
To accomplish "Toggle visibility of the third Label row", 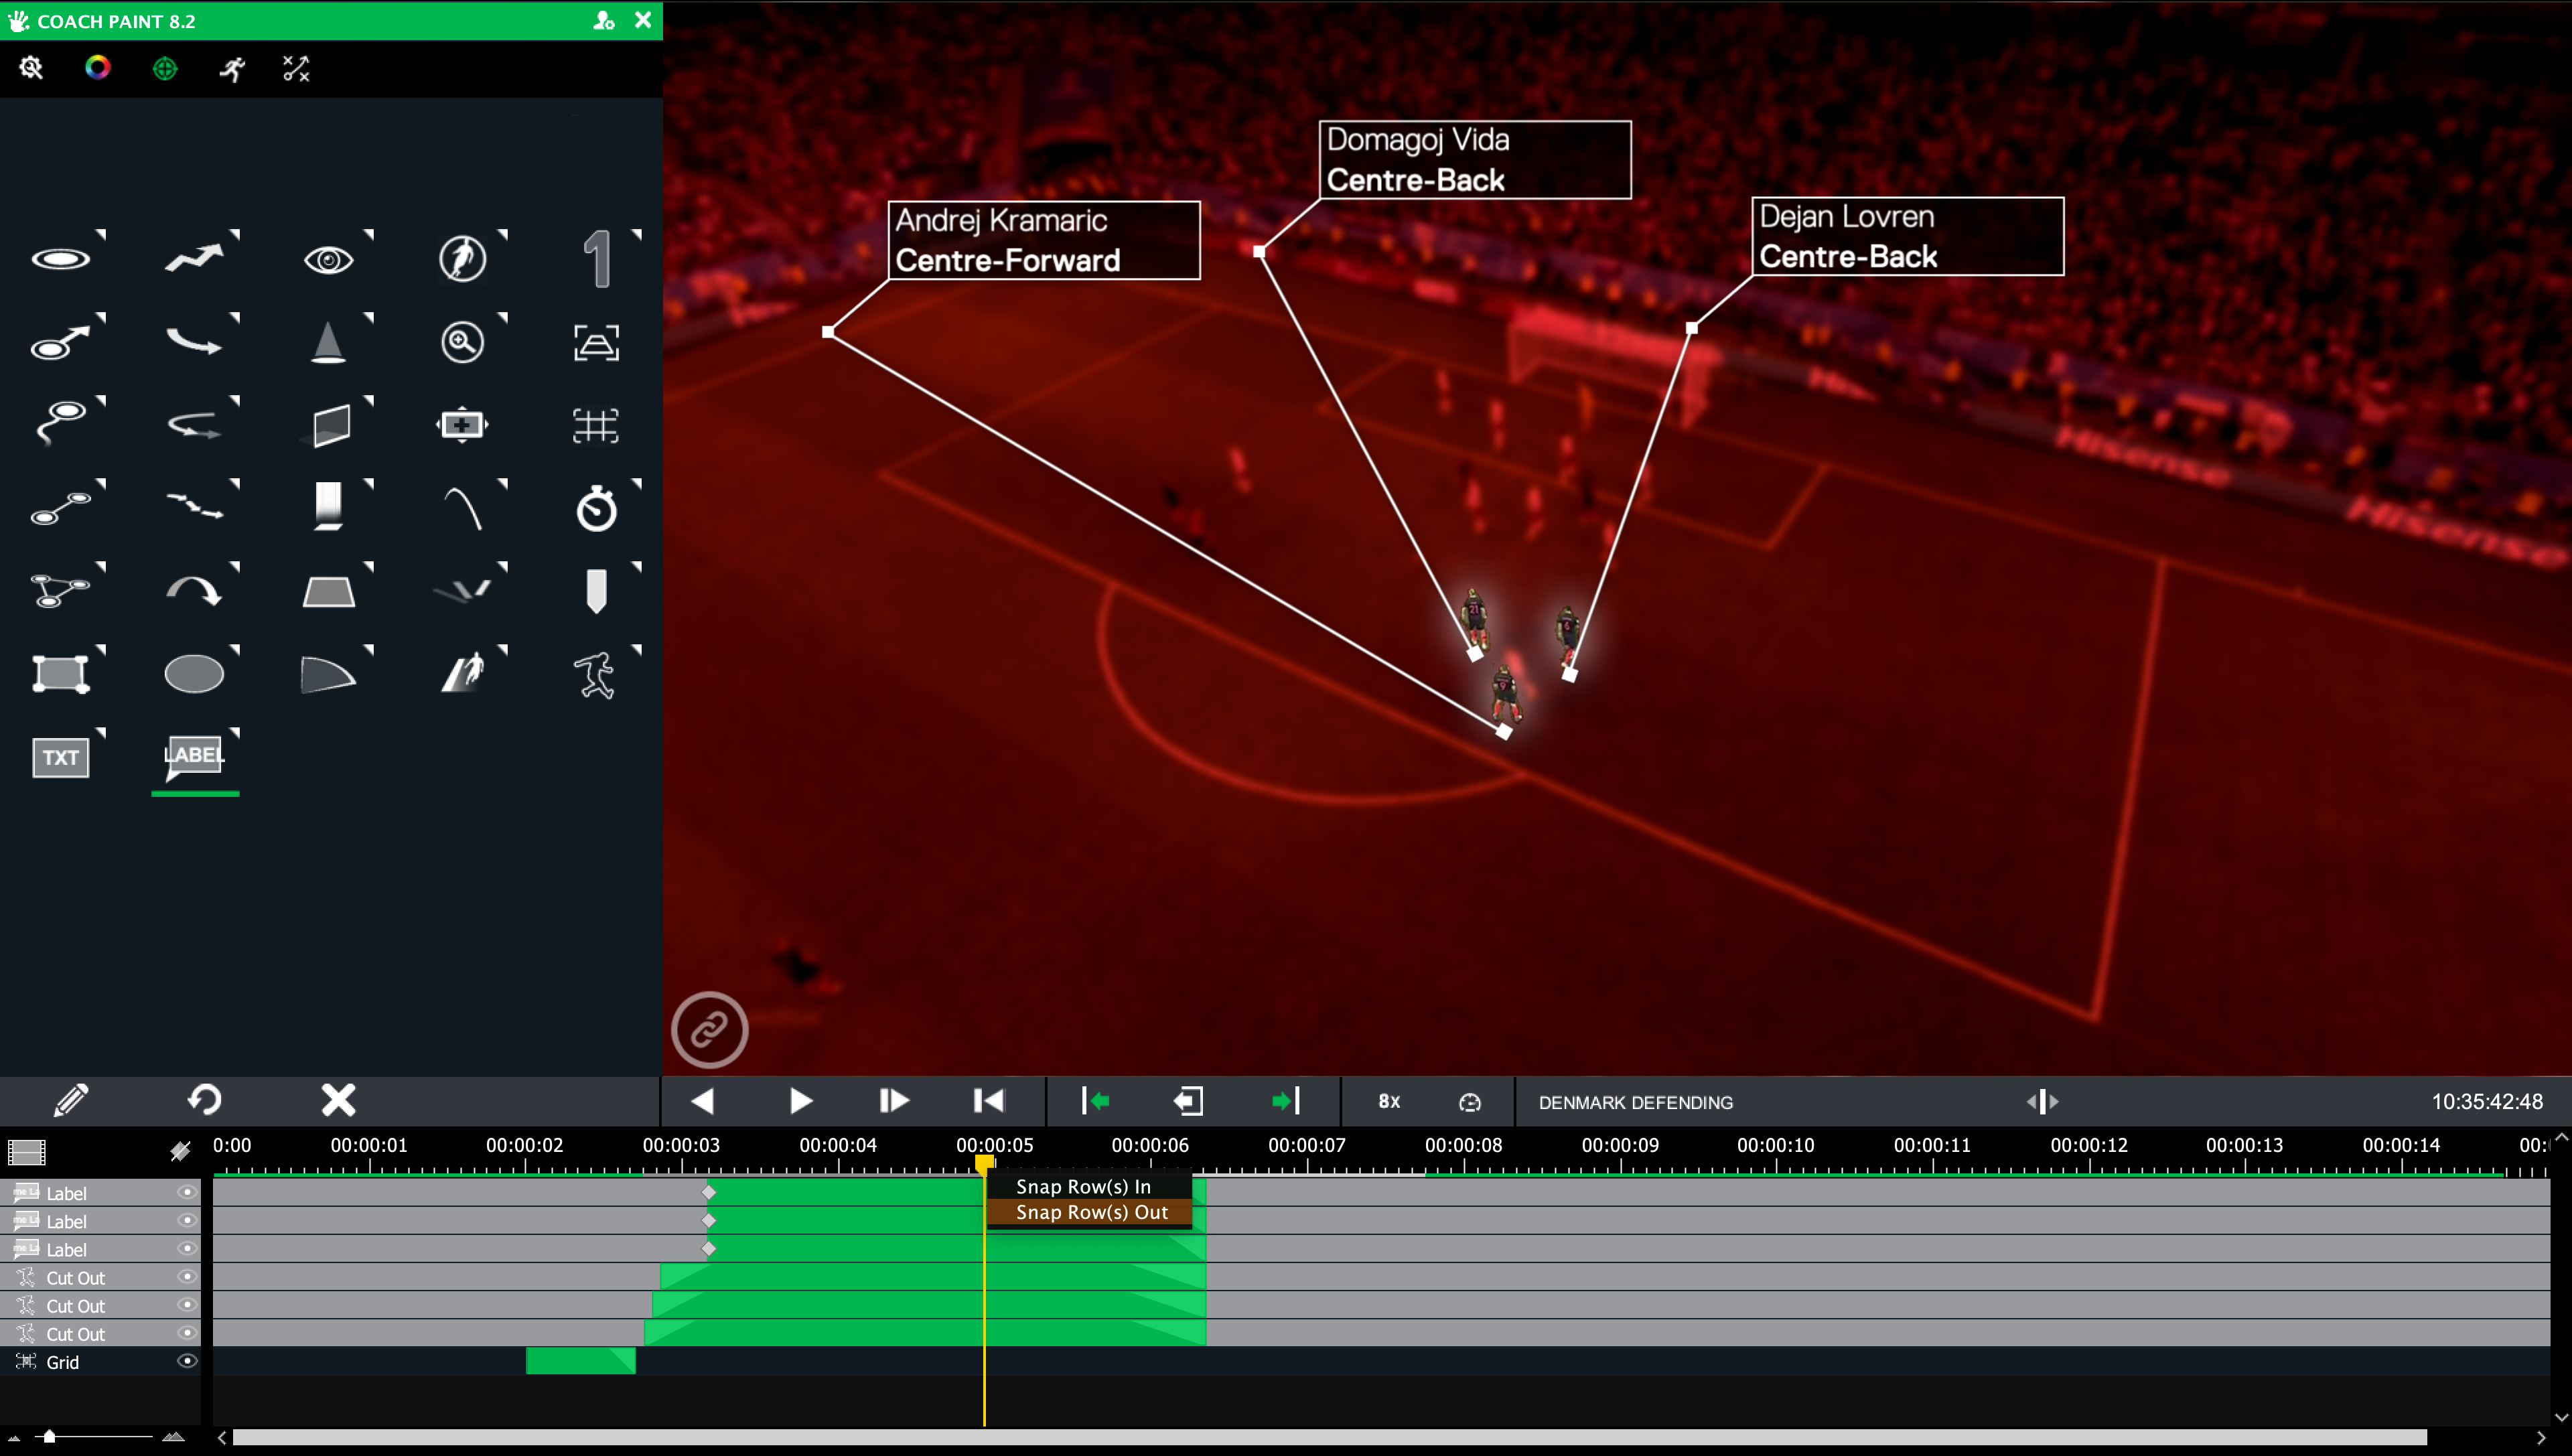I will [187, 1248].
